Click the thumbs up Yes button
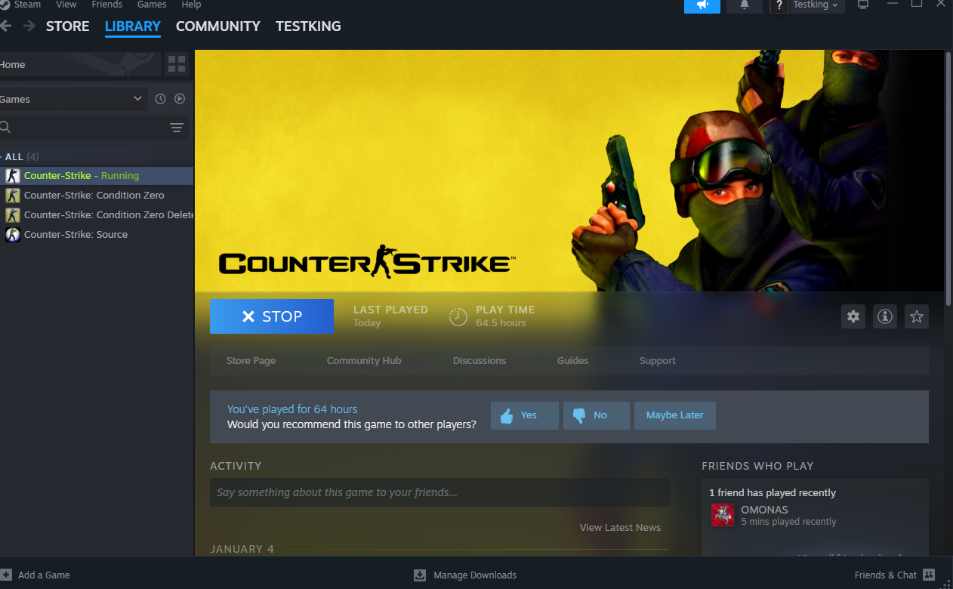953x589 pixels. pyautogui.click(x=524, y=415)
